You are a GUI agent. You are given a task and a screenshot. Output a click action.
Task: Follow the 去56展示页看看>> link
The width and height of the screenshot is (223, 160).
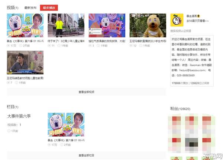[x=198, y=21]
